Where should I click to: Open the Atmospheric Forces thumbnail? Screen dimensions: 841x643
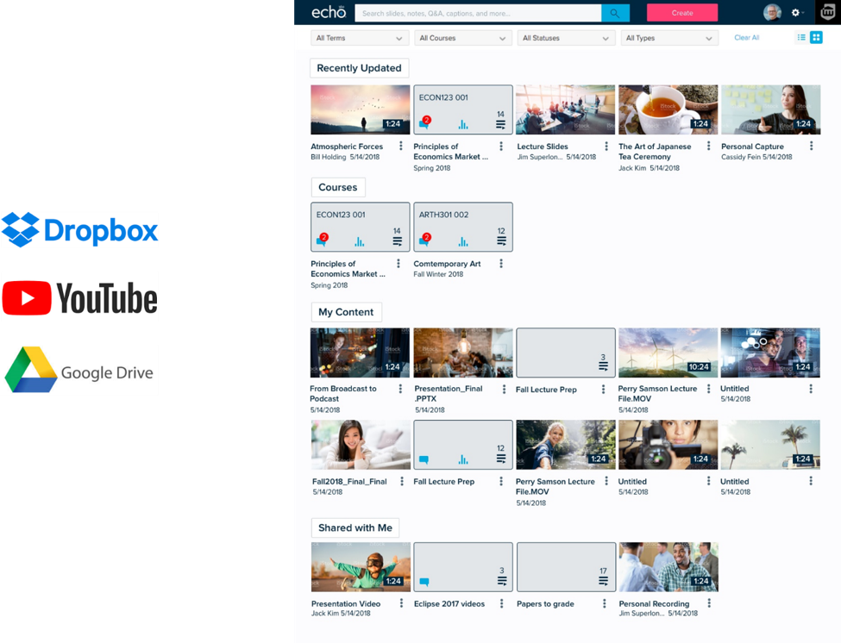click(359, 109)
